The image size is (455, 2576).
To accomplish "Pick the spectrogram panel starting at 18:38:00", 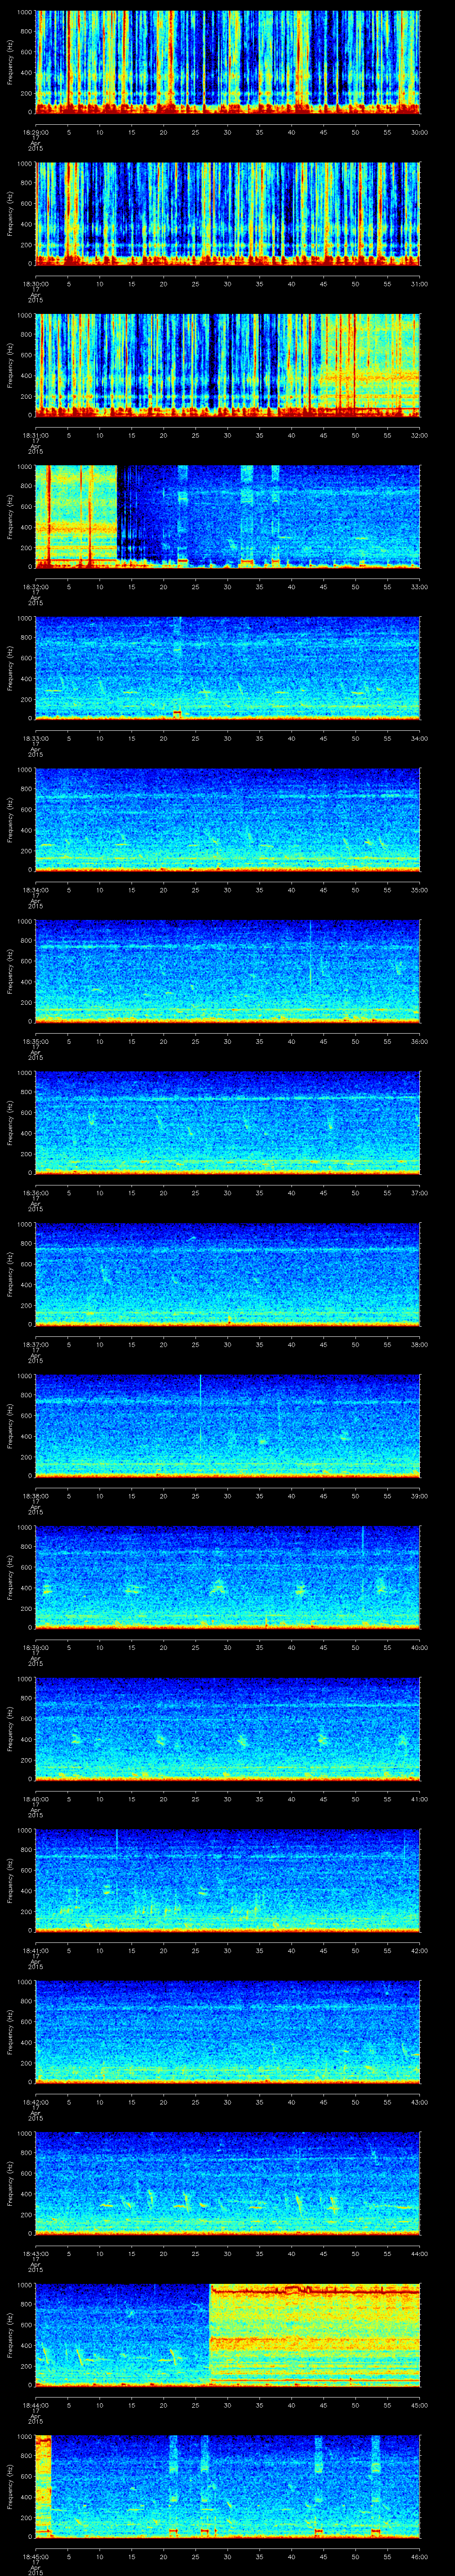I will (228, 1425).
